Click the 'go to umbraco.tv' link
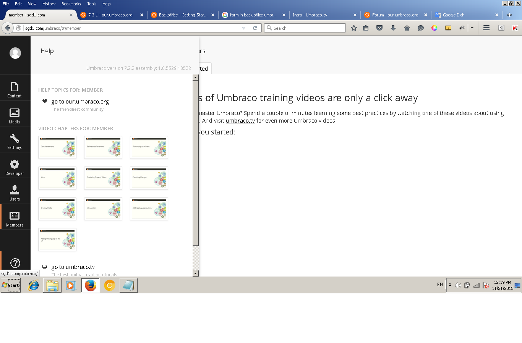The image size is (522, 343). pos(73,267)
